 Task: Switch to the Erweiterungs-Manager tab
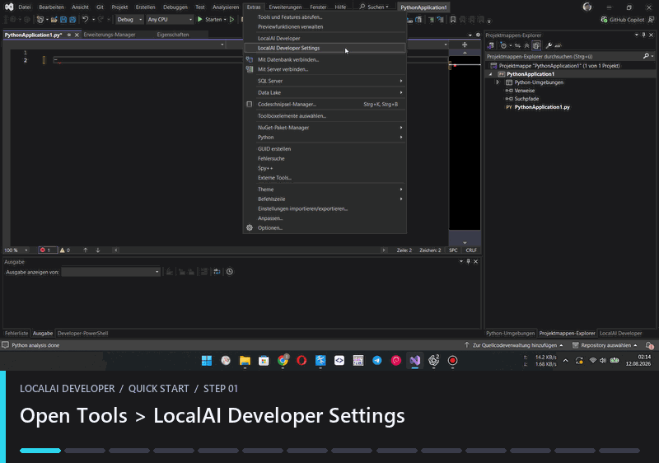click(x=110, y=35)
